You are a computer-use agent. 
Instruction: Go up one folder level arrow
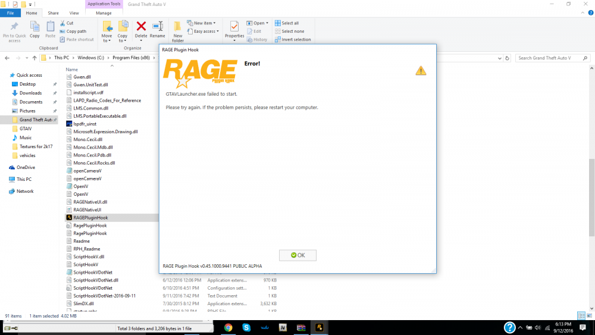(35, 58)
